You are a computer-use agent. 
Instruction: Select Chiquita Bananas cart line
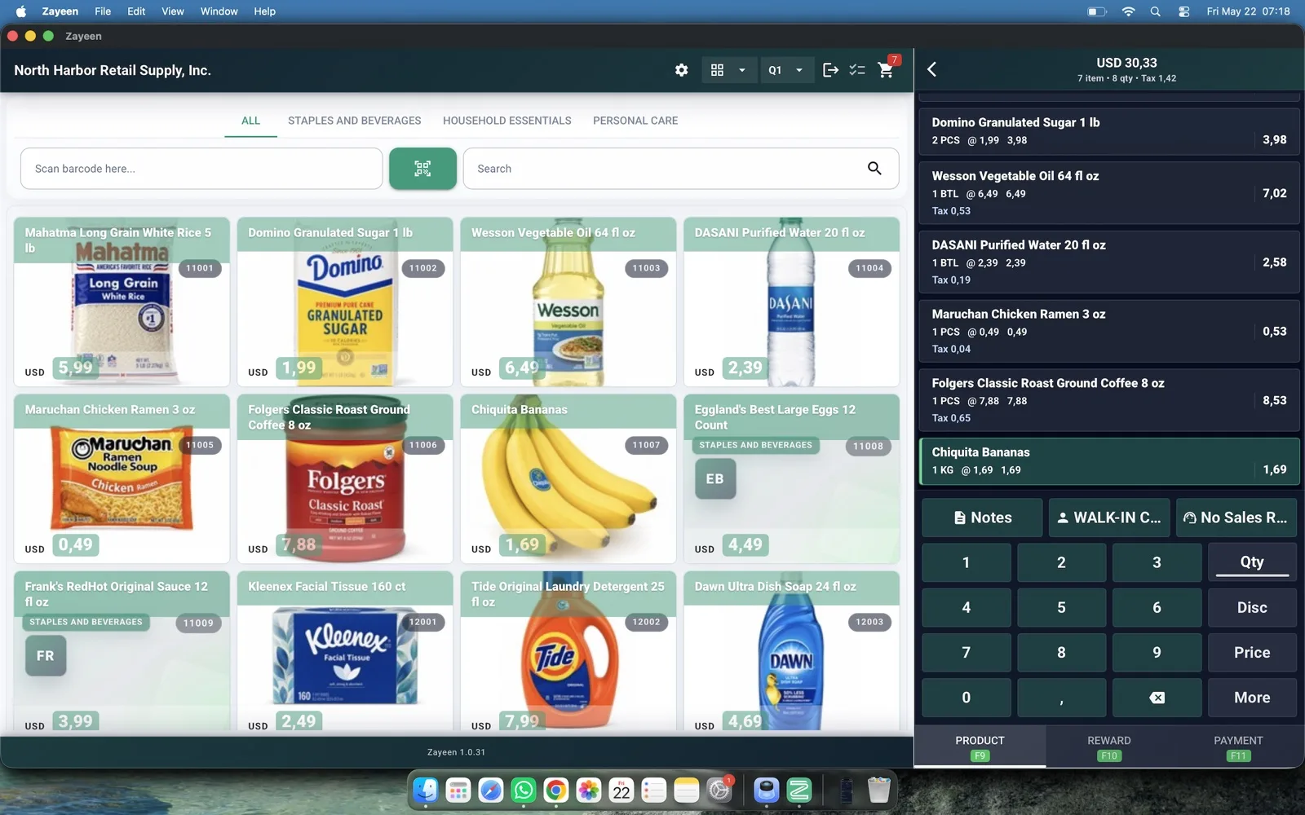(1109, 461)
